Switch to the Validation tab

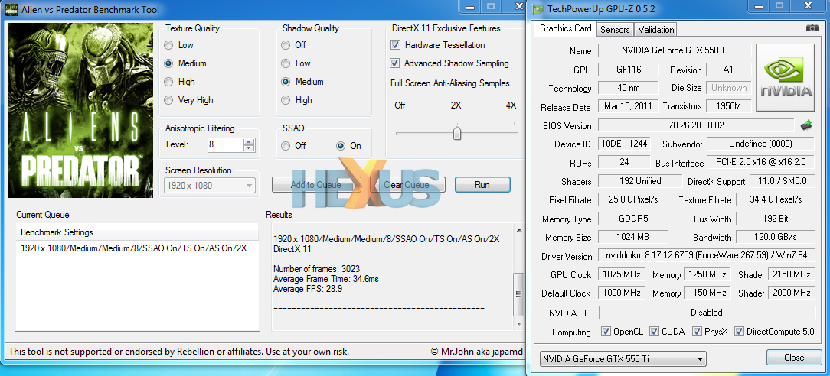pyautogui.click(x=656, y=30)
